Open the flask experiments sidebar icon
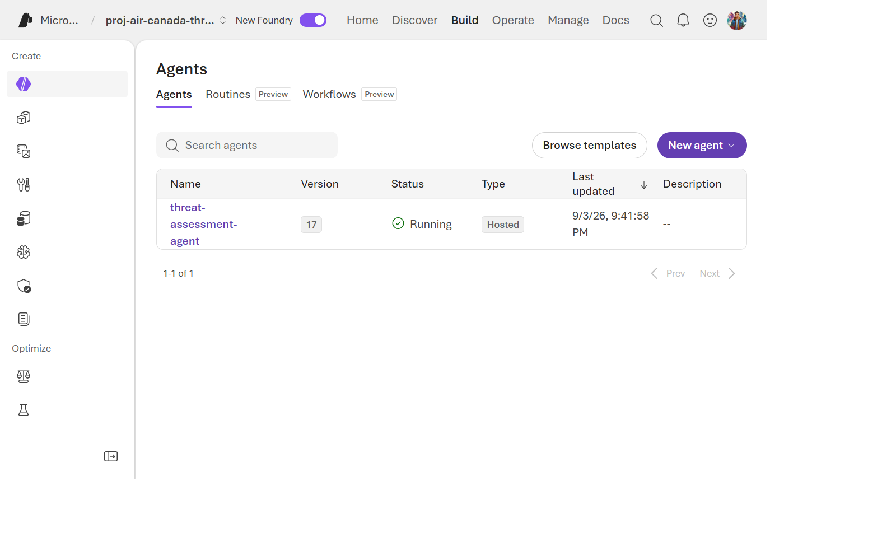The height and width of the screenshot is (560, 896). pos(24,410)
